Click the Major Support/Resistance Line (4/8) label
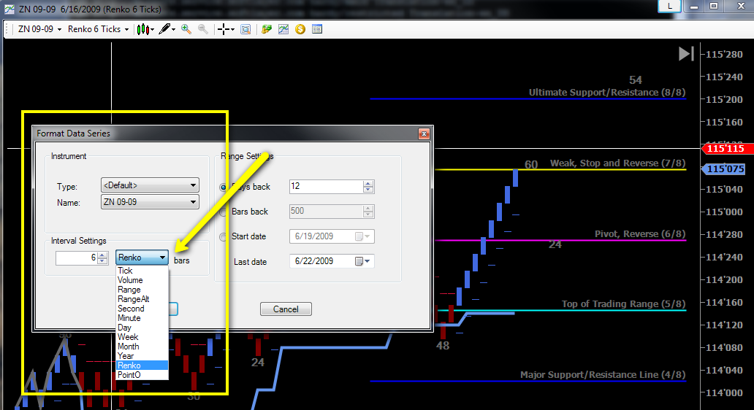The width and height of the screenshot is (754, 410). tap(603, 374)
